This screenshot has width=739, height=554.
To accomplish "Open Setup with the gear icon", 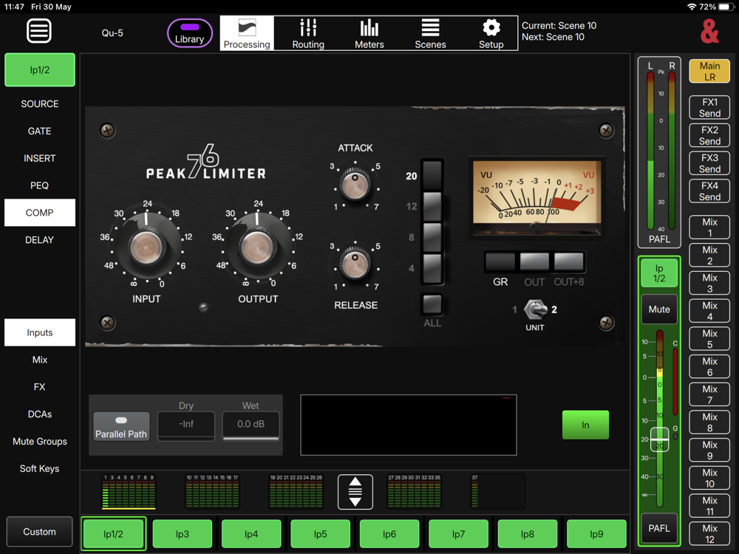I will [491, 33].
